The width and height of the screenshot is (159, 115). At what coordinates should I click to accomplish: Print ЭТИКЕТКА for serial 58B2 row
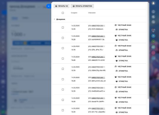coord(122,61)
